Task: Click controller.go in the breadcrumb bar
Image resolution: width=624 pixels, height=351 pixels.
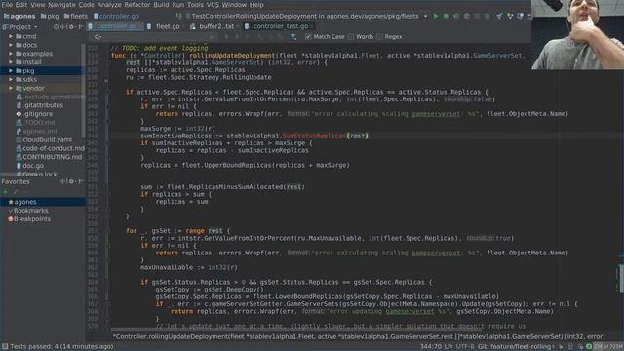Action: (116, 16)
